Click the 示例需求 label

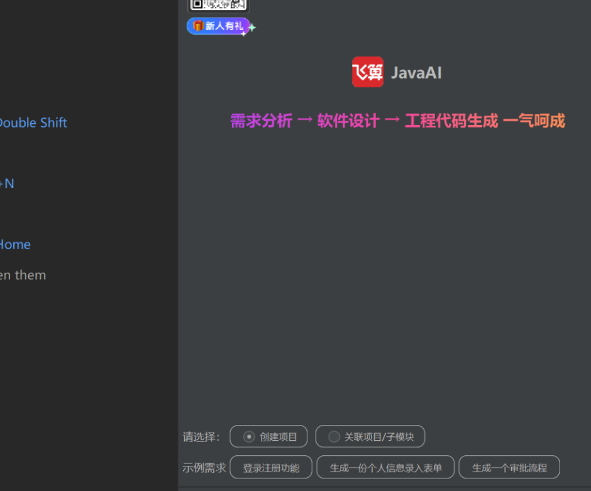pyautogui.click(x=204, y=468)
